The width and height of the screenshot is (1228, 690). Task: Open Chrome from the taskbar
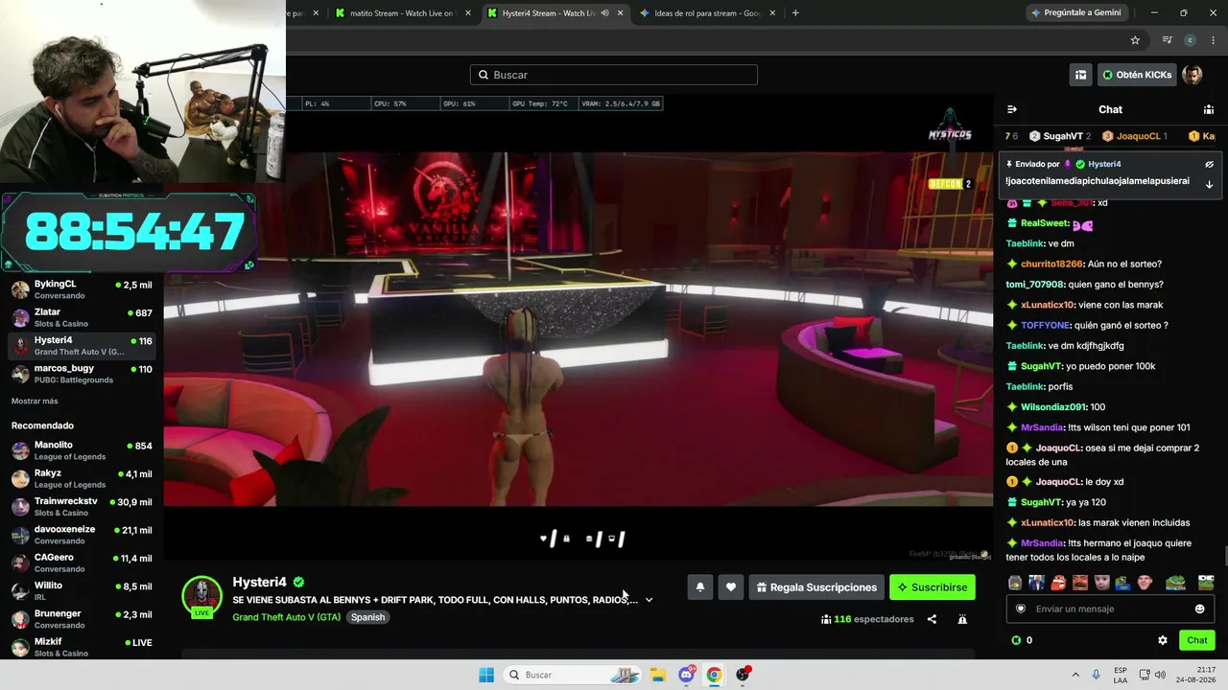pos(714,675)
